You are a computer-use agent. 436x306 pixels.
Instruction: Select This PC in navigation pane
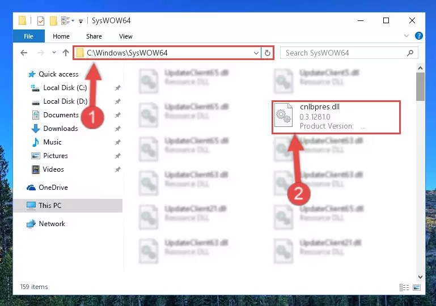click(x=67, y=206)
